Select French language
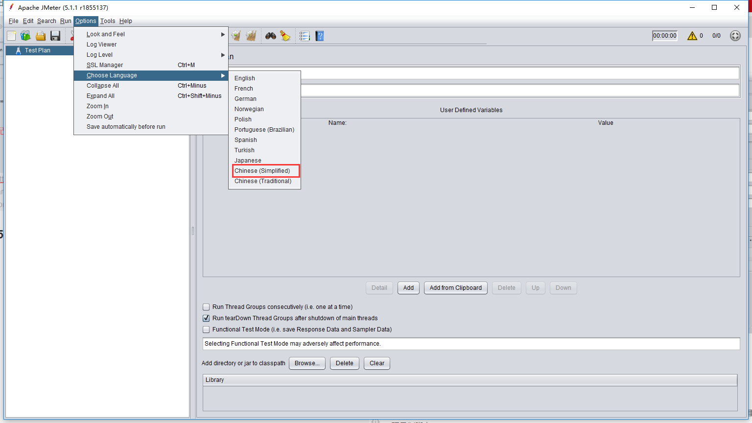 [x=264, y=89]
